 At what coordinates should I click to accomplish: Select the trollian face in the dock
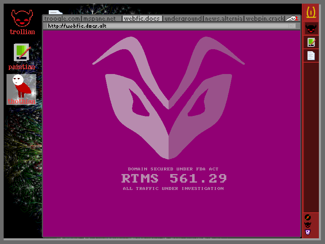[x=311, y=28]
